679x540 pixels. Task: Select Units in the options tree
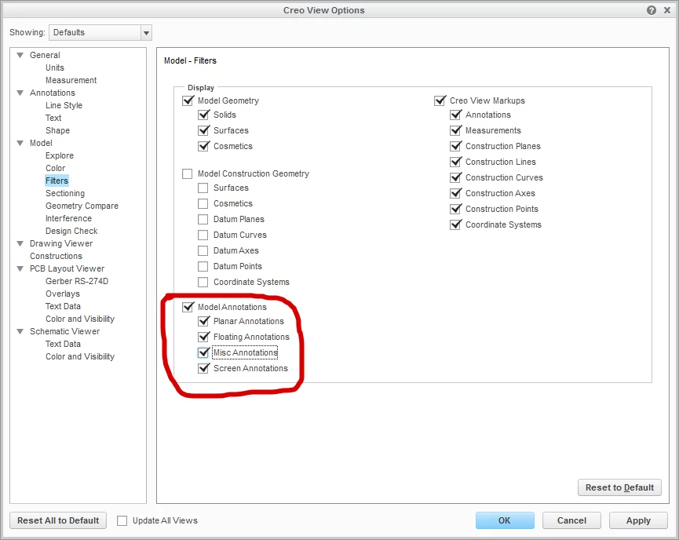[55, 67]
